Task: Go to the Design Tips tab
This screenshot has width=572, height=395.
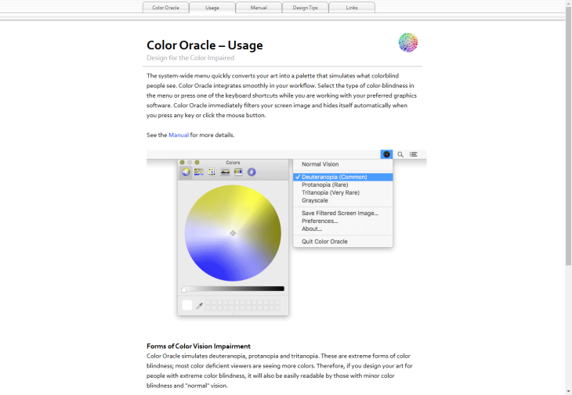Action: [x=306, y=7]
